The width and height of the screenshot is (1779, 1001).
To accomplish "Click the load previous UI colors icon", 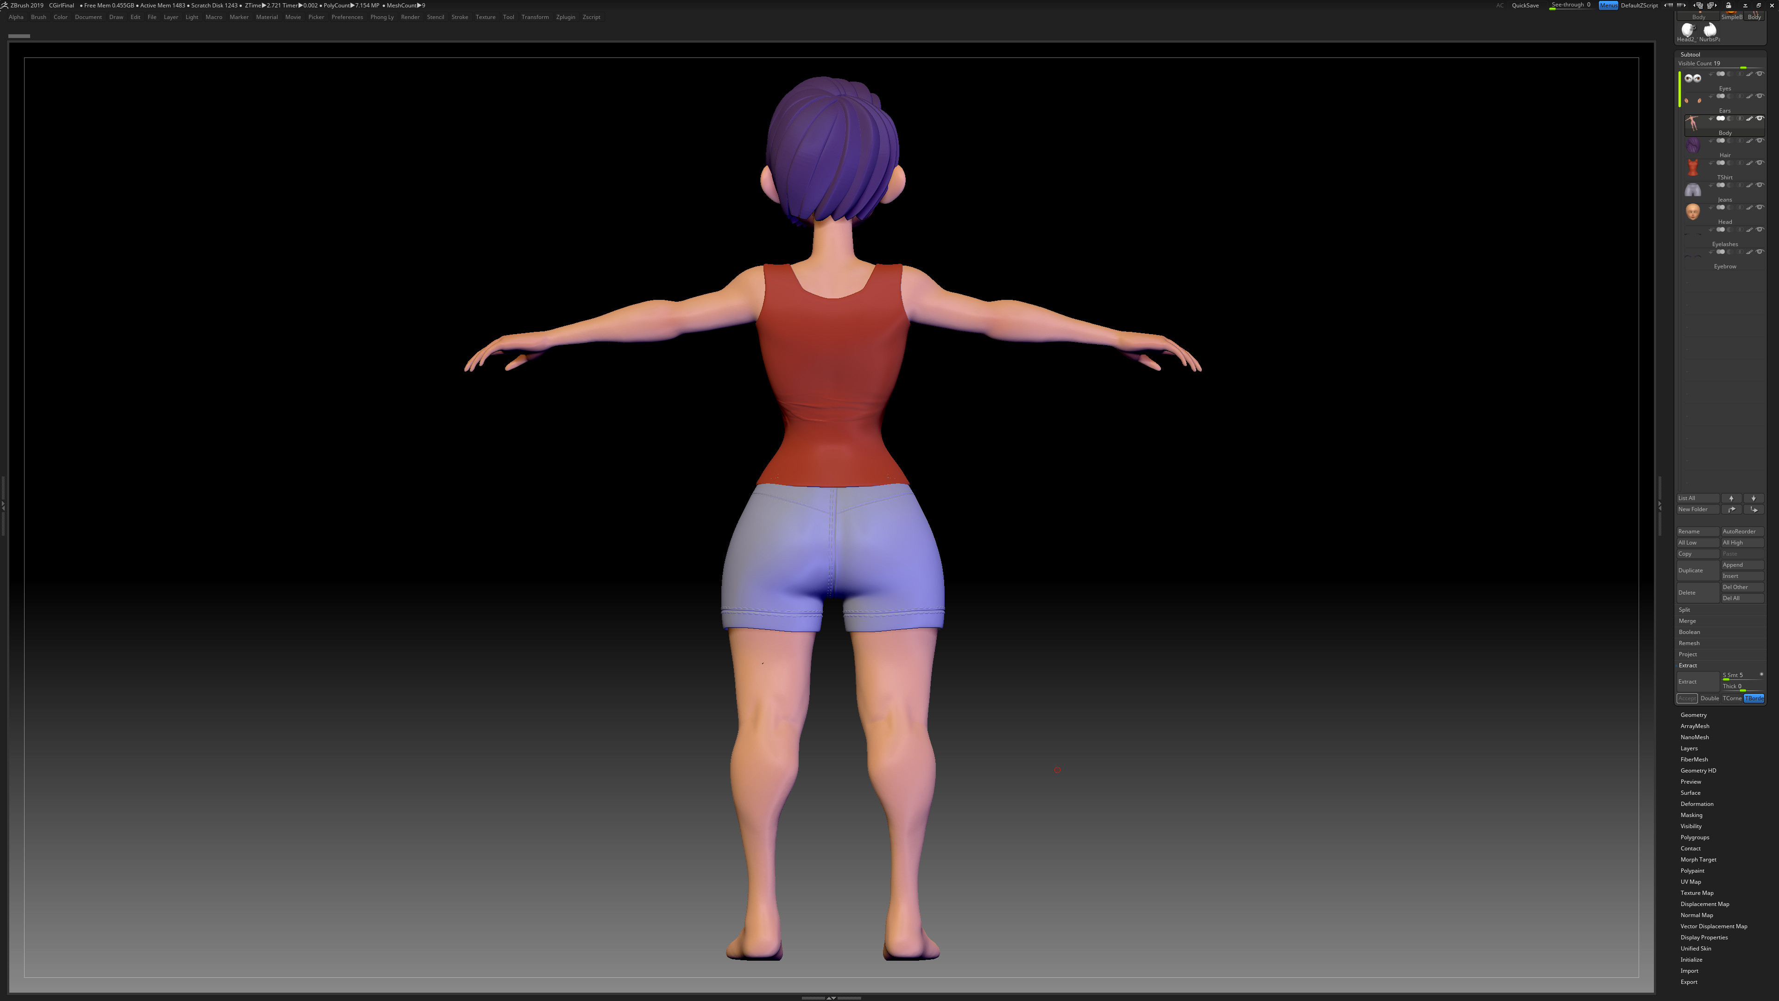I will [x=1668, y=5].
